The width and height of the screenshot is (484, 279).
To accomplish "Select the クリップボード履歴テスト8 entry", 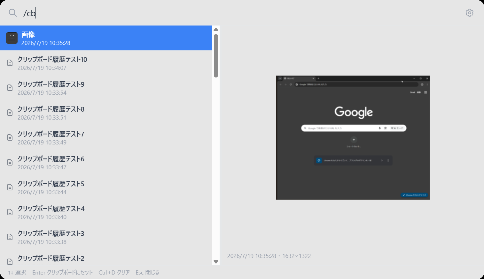I will (106, 113).
